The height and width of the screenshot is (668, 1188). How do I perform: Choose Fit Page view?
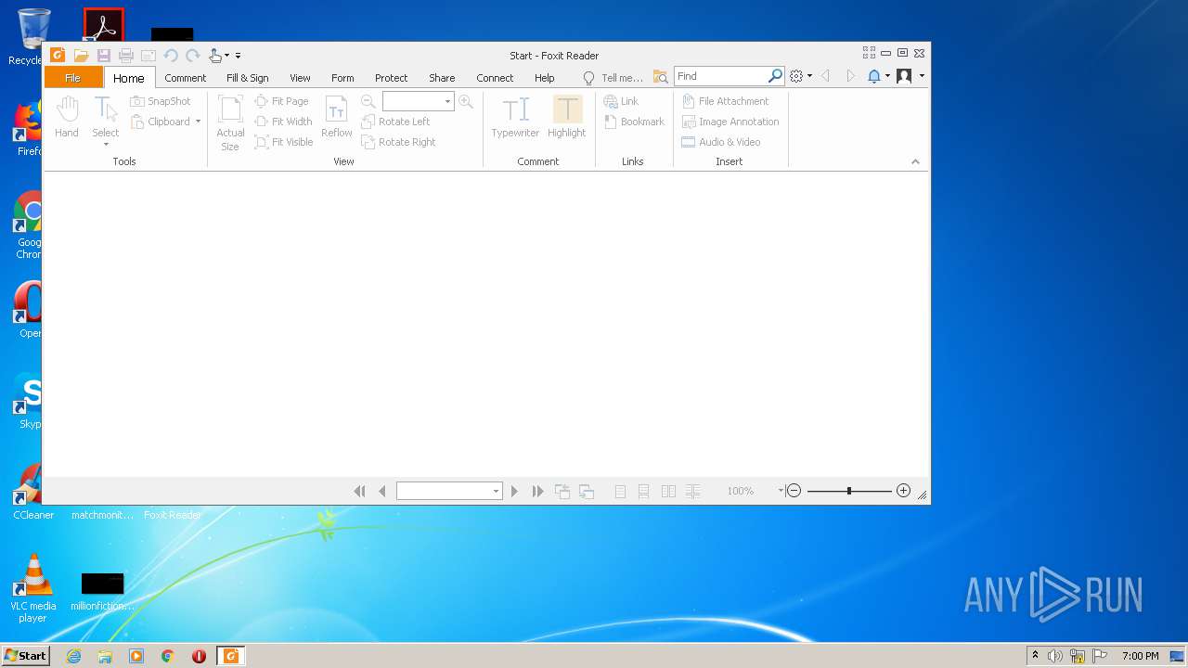click(282, 101)
